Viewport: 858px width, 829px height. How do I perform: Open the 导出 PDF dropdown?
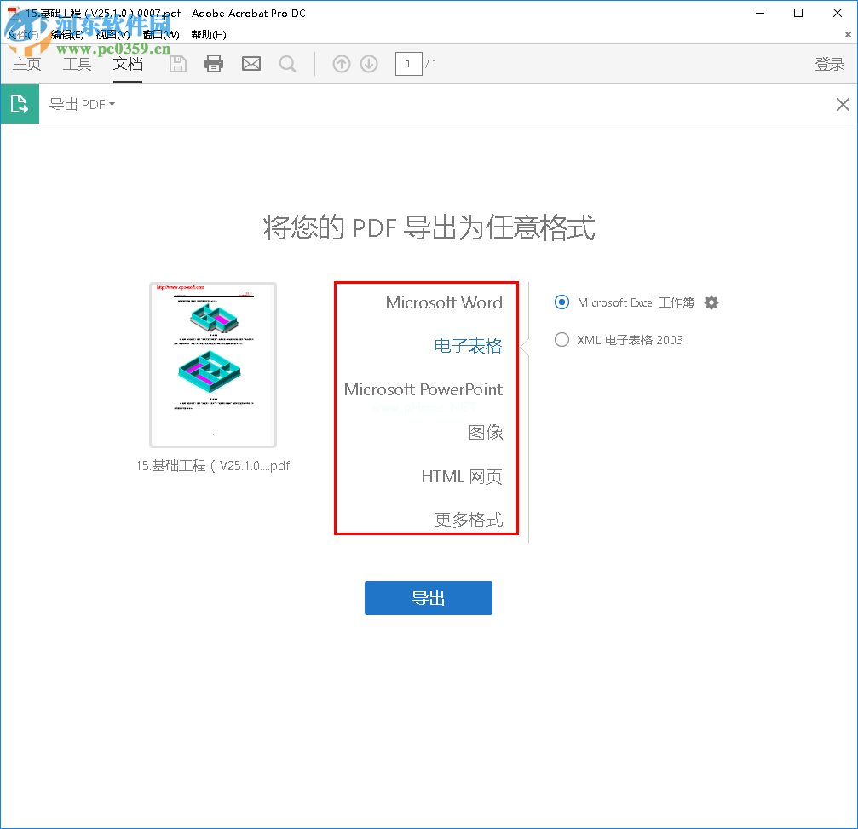82,103
